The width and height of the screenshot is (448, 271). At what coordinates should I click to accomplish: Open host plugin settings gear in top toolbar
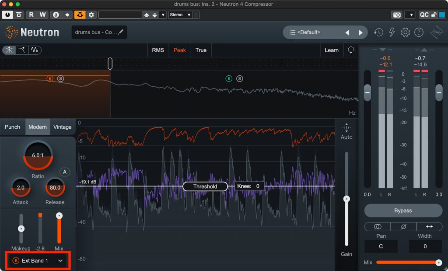[91, 15]
